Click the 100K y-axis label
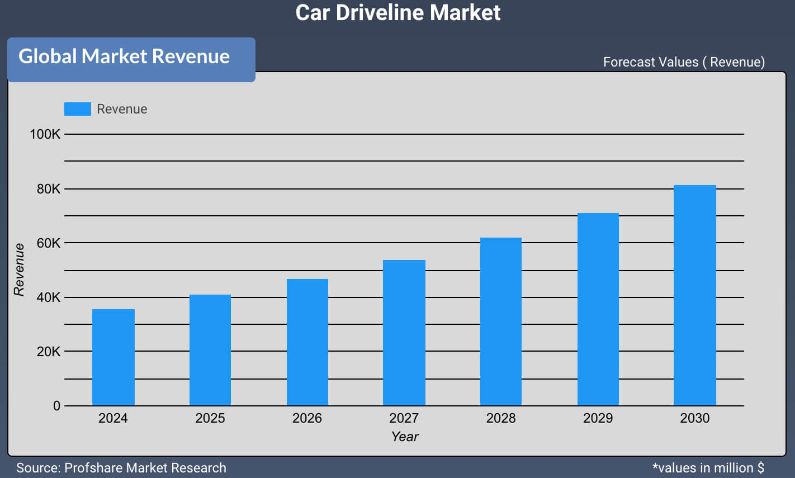 45,134
